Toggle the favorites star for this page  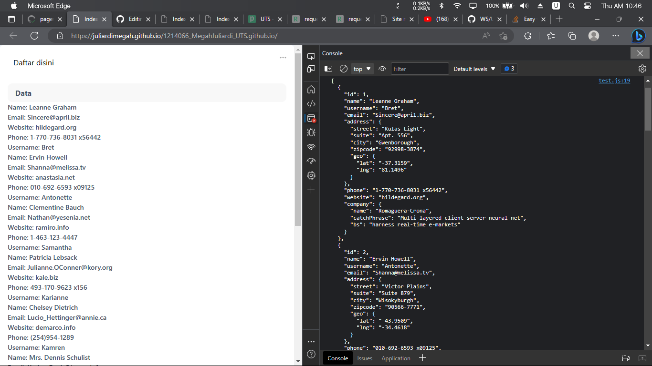pos(504,36)
